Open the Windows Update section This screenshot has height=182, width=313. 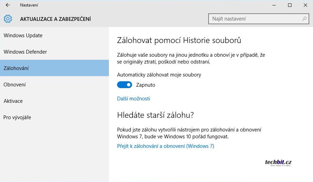coord(23,36)
